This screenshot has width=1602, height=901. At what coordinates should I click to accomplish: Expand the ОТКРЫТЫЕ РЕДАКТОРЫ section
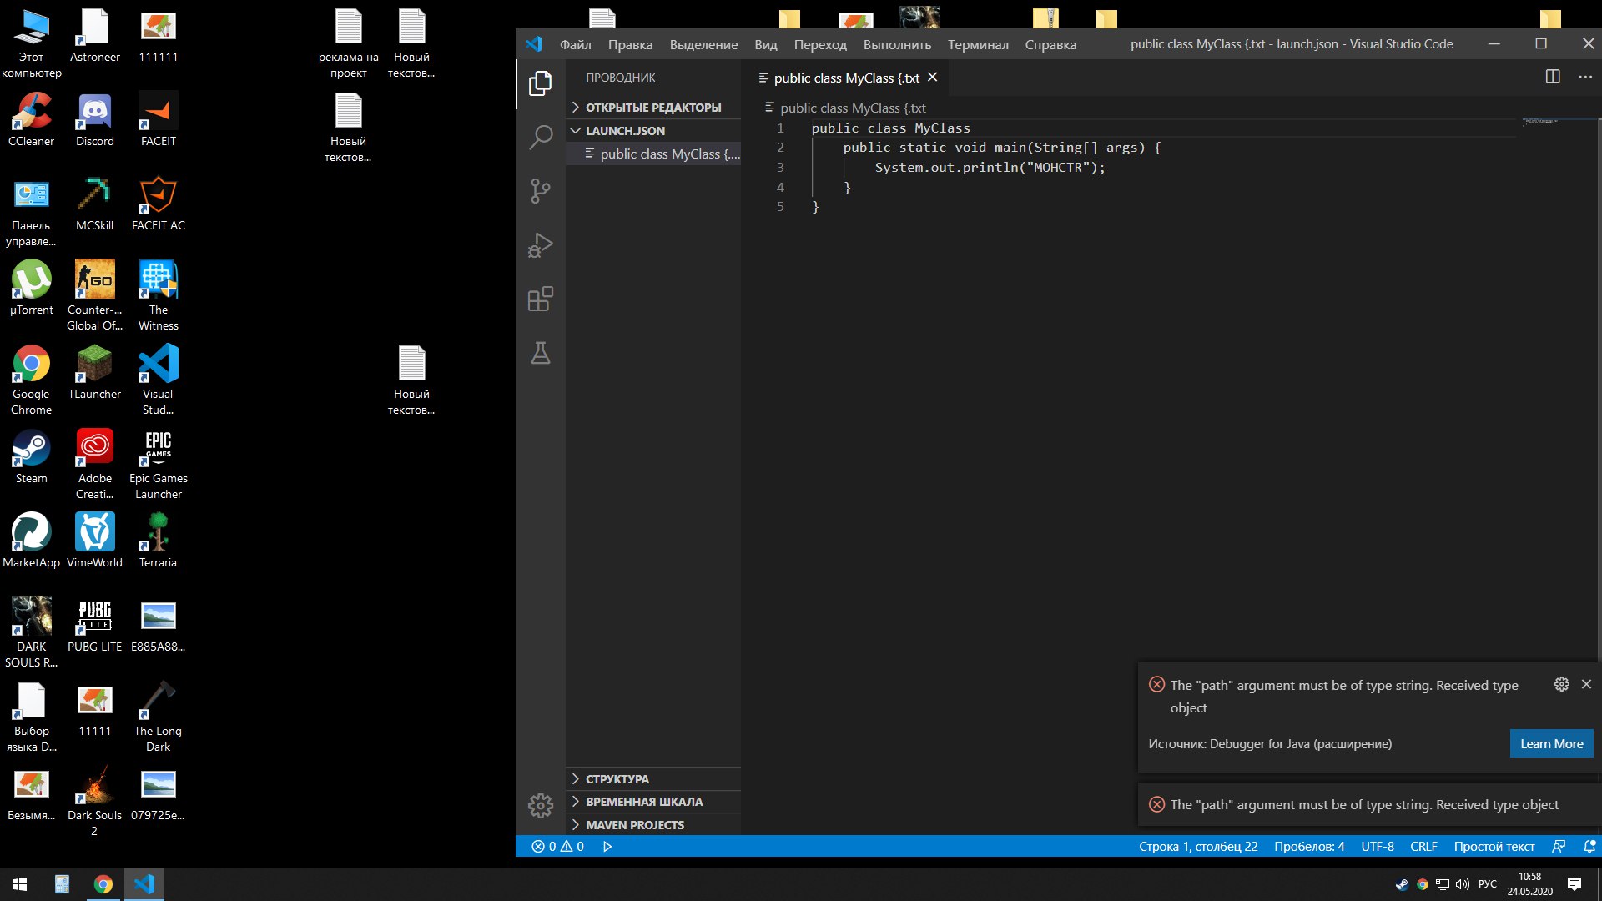(653, 107)
